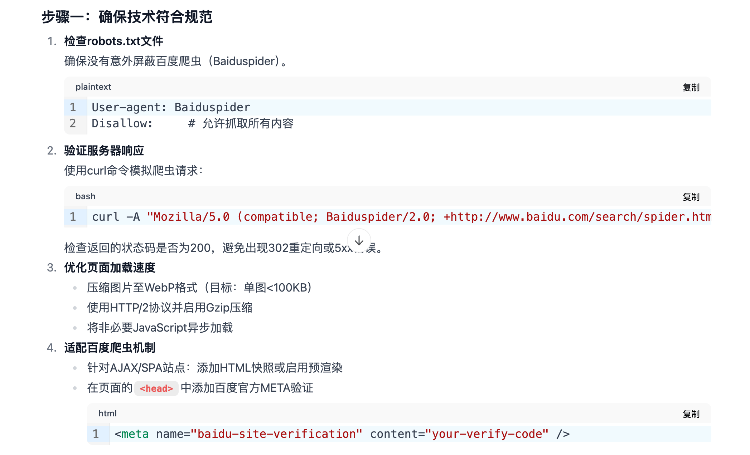Click the 验证服务器响应 list item title

pyautogui.click(x=104, y=151)
